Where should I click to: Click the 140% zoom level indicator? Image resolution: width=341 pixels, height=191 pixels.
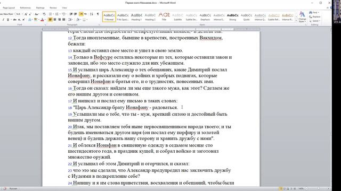(301, 189)
